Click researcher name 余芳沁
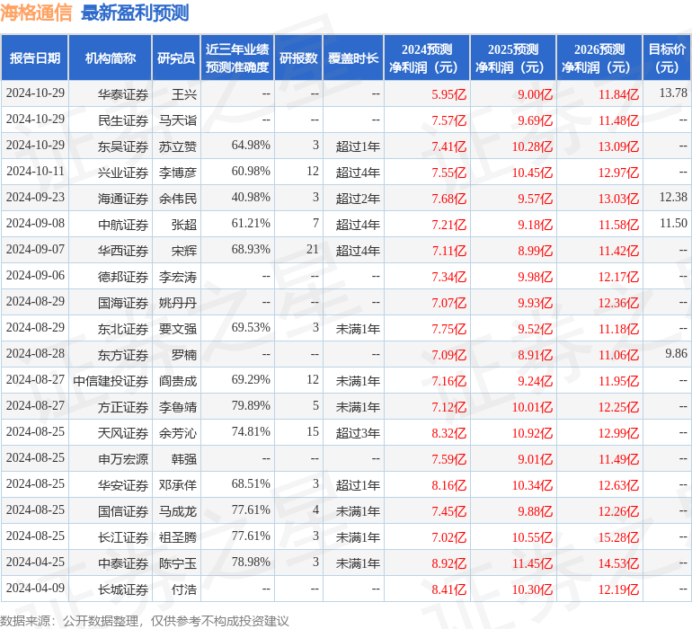Viewport: 692px width, 629px height. tap(178, 433)
